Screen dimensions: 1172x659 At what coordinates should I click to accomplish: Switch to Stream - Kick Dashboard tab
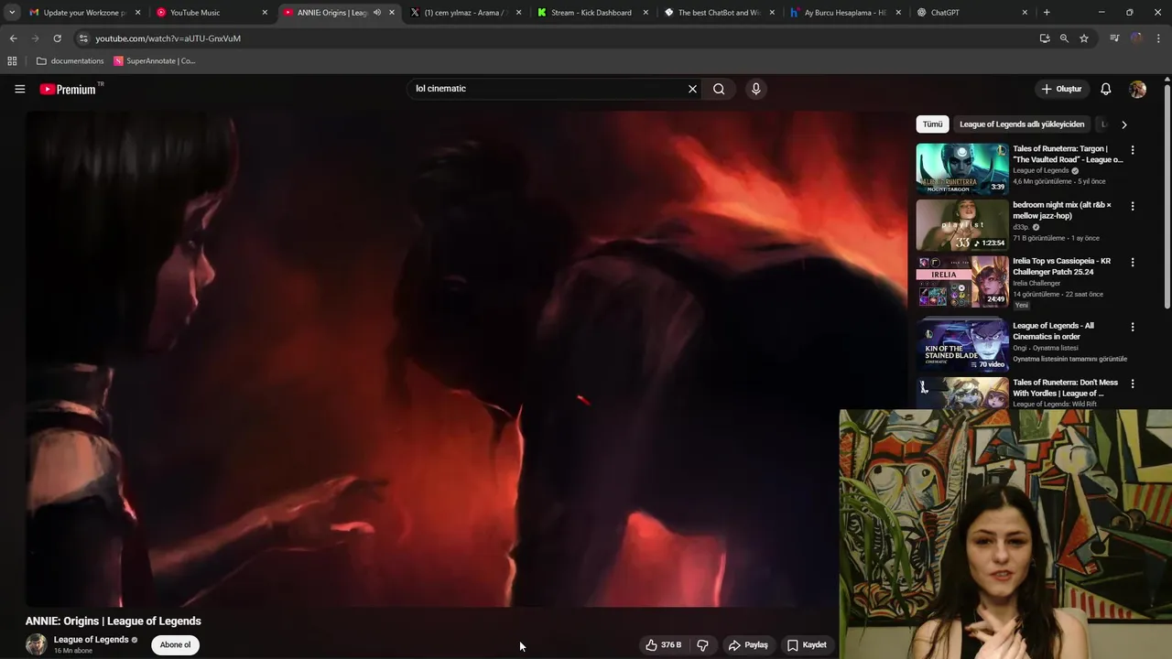[591, 13]
